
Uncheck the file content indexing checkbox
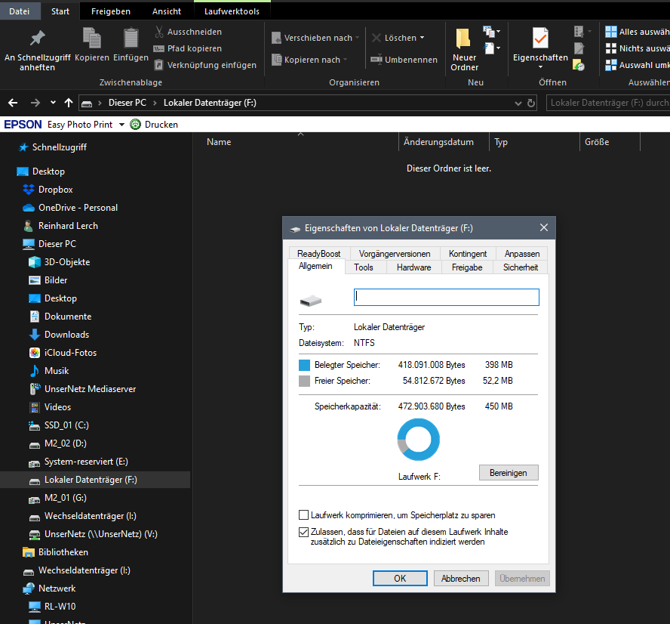[303, 532]
